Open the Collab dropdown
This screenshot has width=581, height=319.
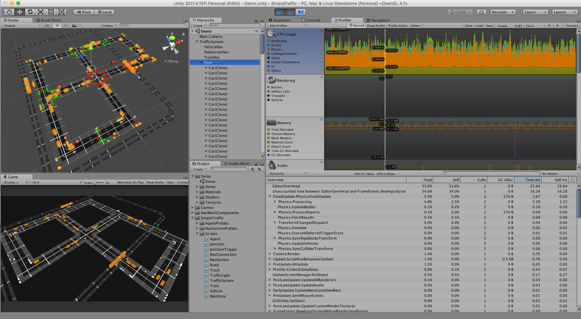click(x=460, y=12)
